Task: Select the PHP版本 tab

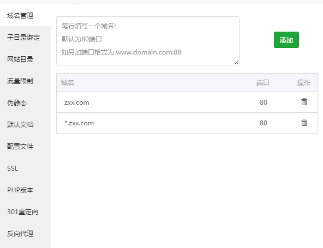Action: pyautogui.click(x=20, y=190)
